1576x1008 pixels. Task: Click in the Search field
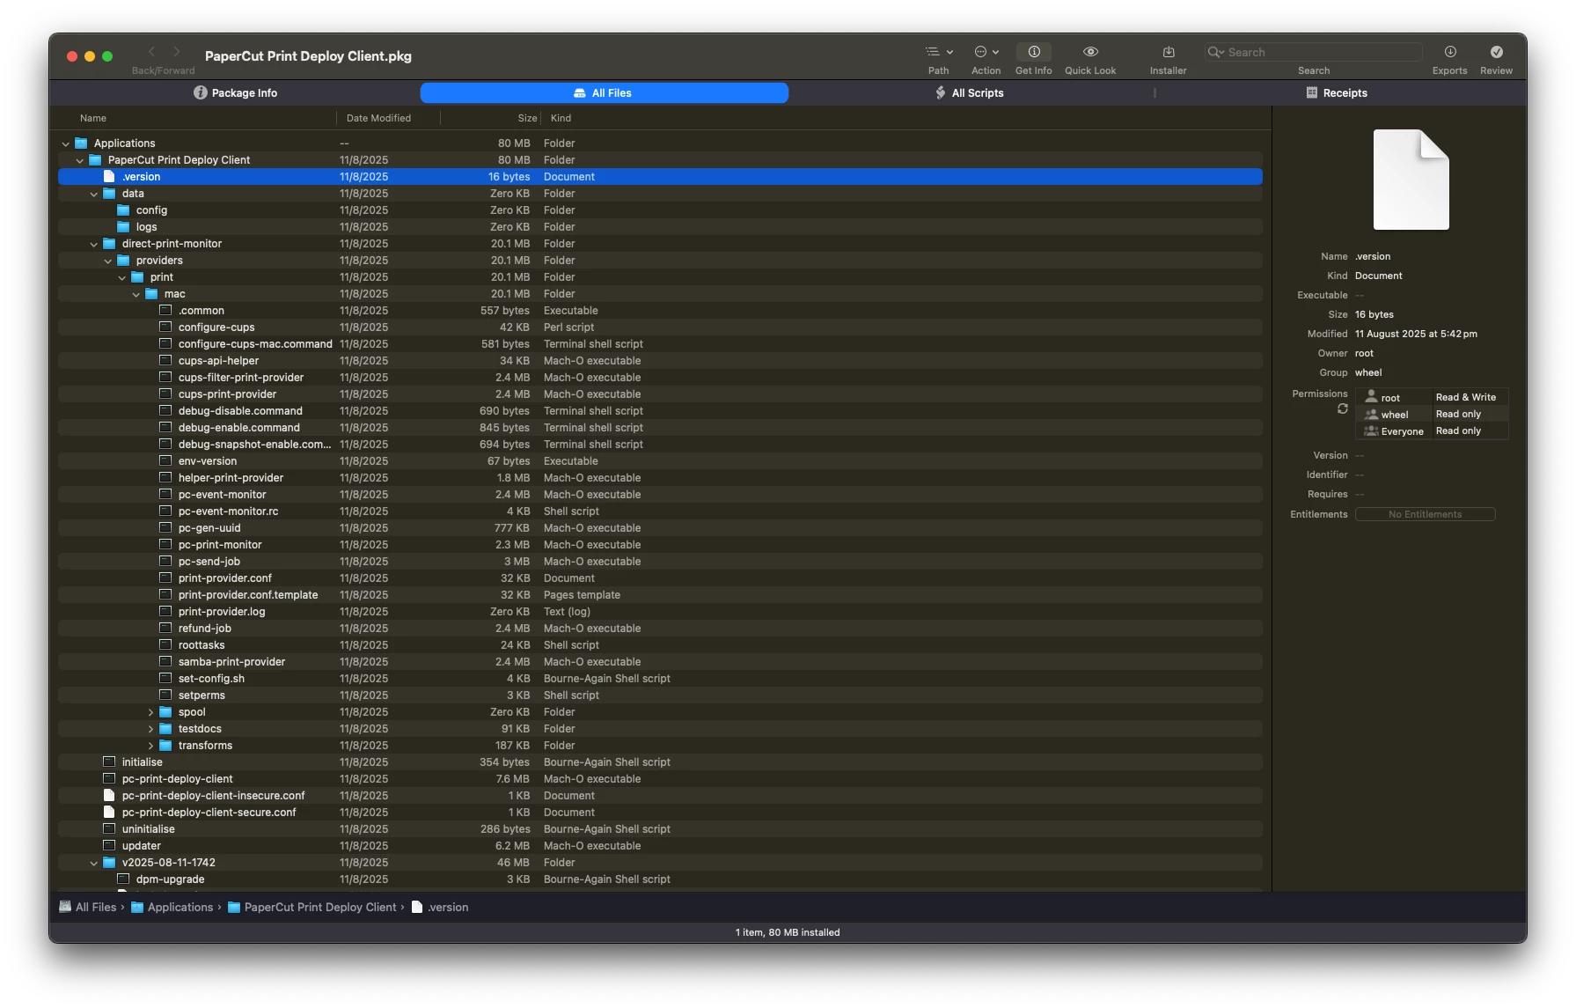click(x=1313, y=52)
